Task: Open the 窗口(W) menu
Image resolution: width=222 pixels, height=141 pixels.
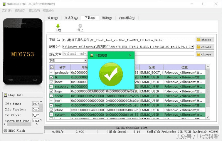Action: pyautogui.click(x=34, y=11)
